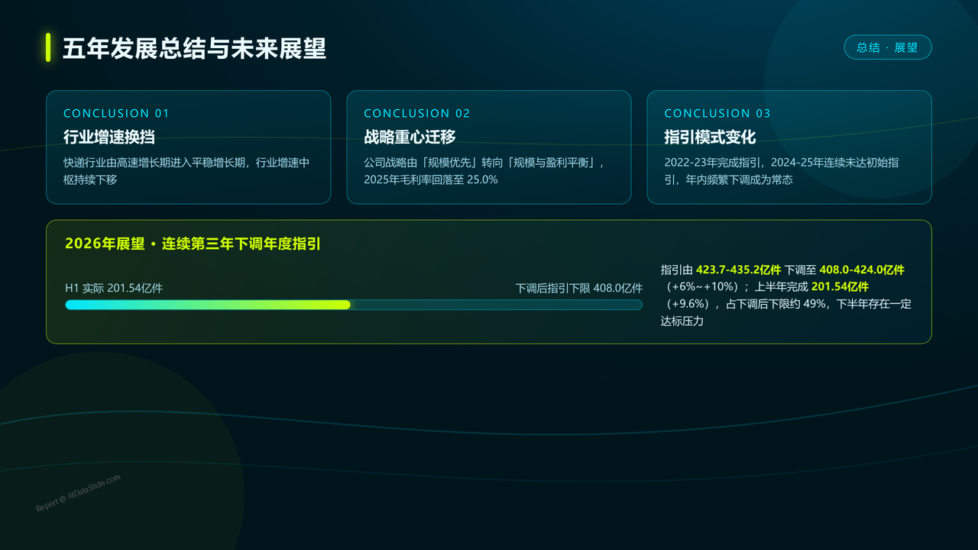Click the 下调后指引下限 408.0亿件 label

[579, 288]
